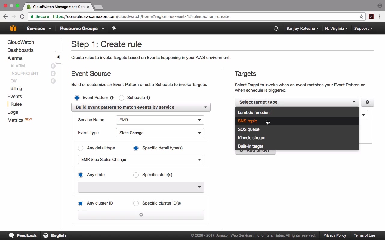Click the pin shortcut icon in navbar

pos(114,28)
